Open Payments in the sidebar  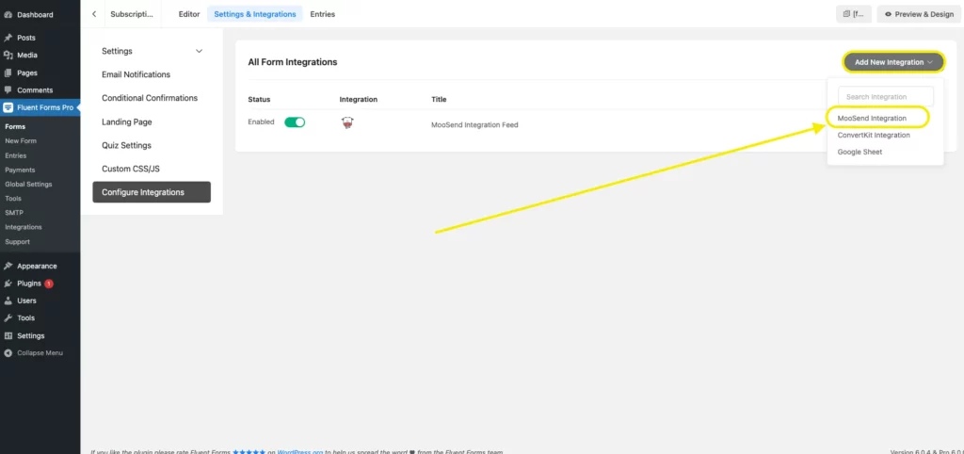point(20,170)
